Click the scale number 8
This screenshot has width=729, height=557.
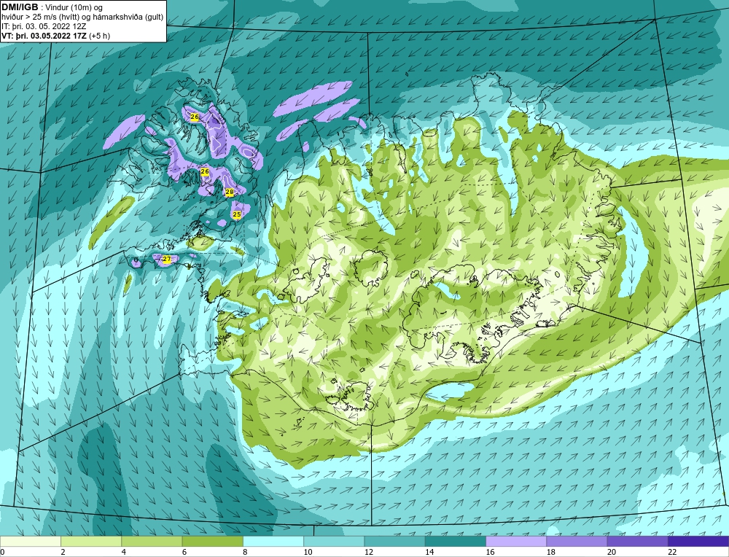245,552
